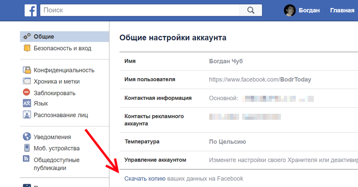
Task: Click the Скачать копию link
Action: [145, 178]
